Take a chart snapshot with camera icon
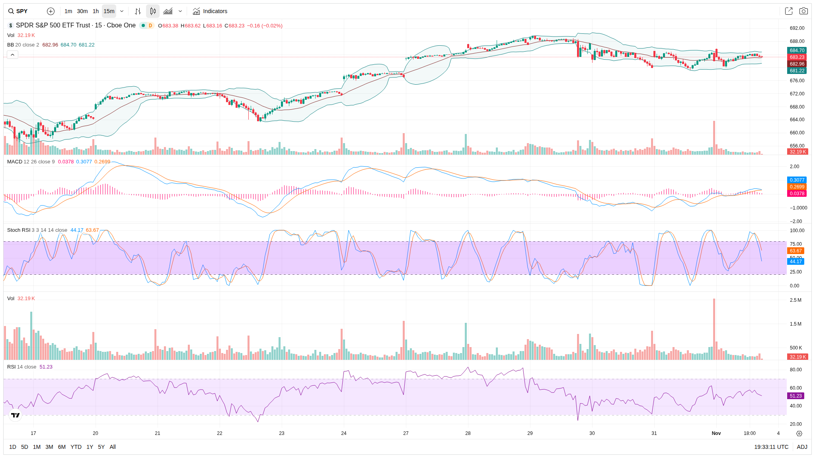Image resolution: width=815 pixels, height=458 pixels. click(803, 11)
